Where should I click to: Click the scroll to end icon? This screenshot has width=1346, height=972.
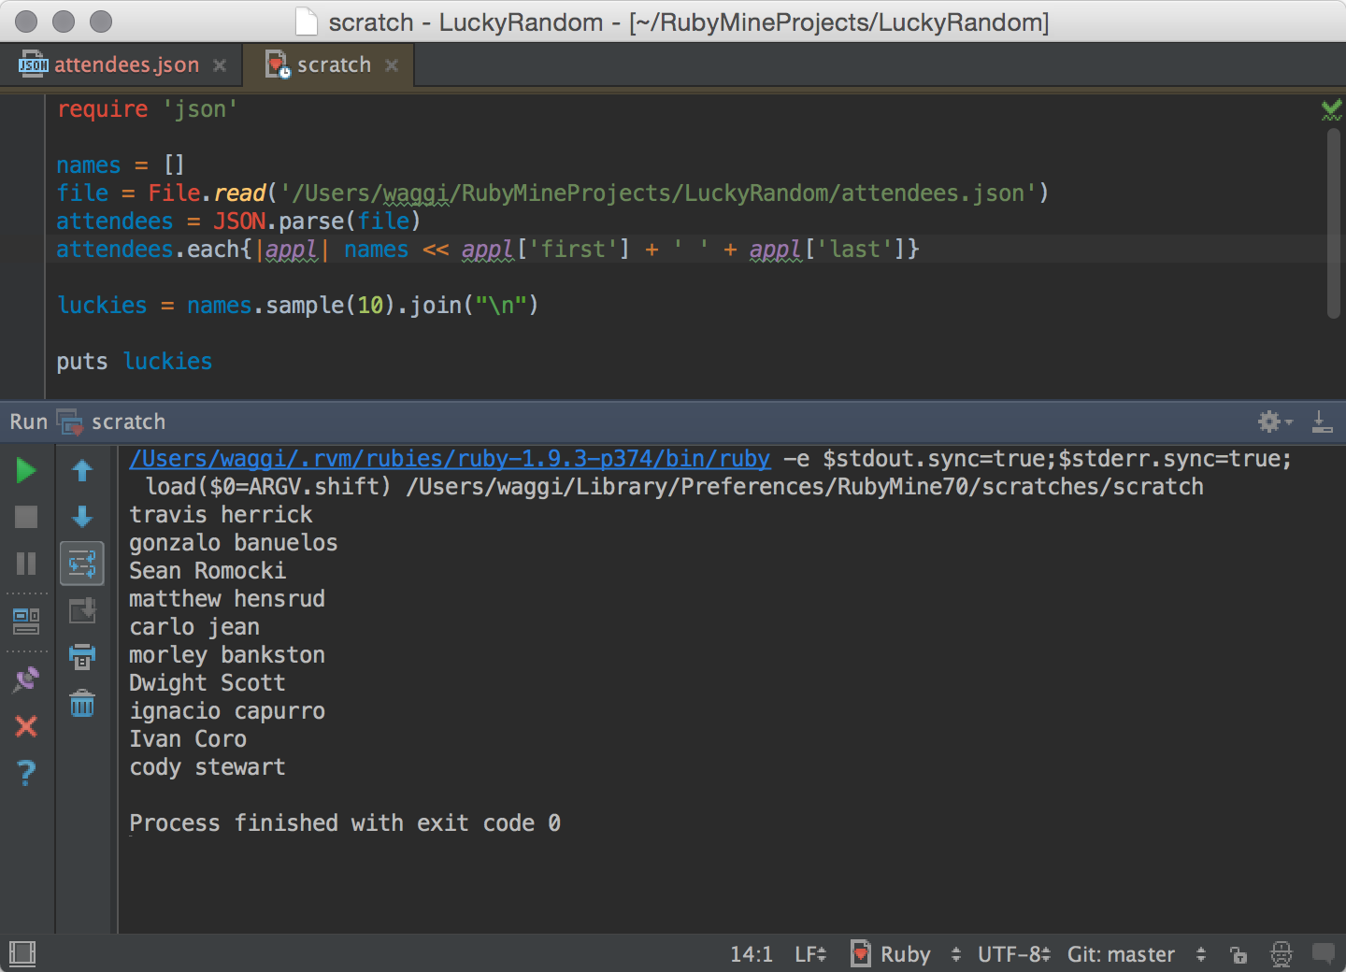pos(82,610)
